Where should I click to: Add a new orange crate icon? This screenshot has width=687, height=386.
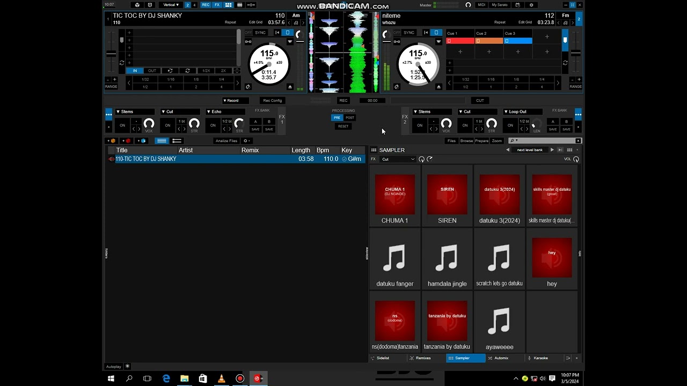[x=112, y=141]
